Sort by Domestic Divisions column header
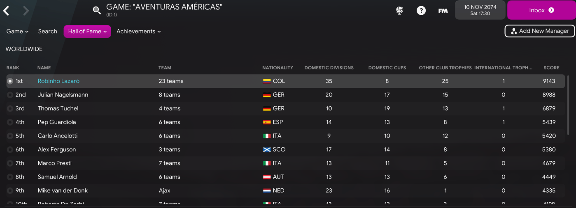The width and height of the screenshot is (576, 208). [329, 68]
